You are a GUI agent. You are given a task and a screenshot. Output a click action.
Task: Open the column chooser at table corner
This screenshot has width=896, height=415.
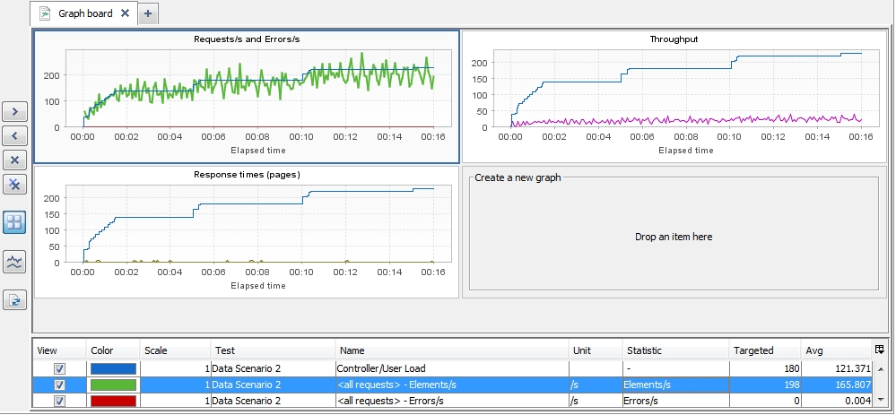point(879,350)
